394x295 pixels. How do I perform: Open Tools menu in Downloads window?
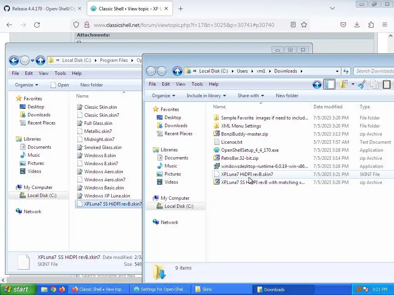coord(197,84)
